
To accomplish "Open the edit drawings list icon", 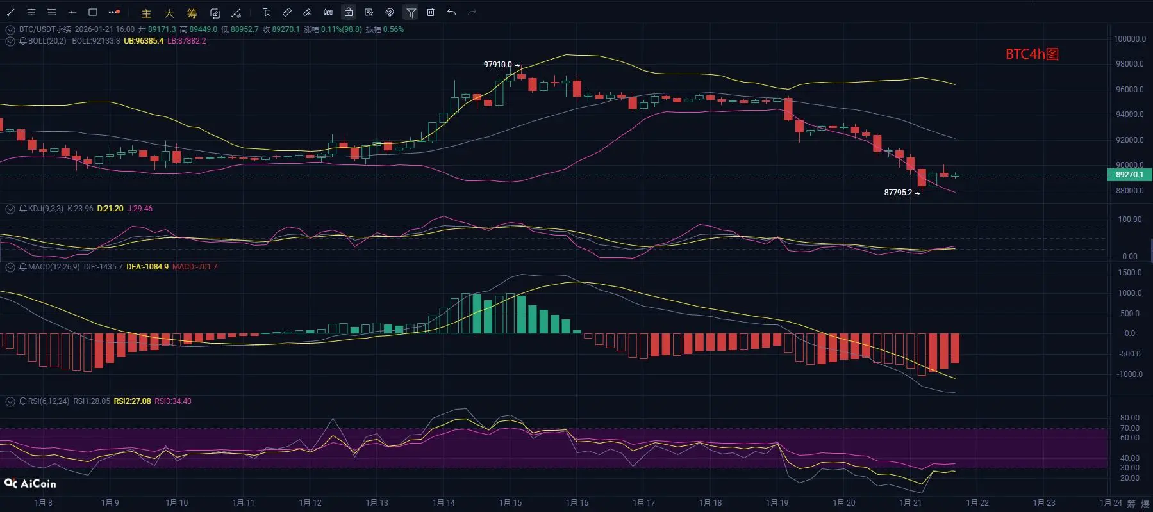I will pos(369,12).
